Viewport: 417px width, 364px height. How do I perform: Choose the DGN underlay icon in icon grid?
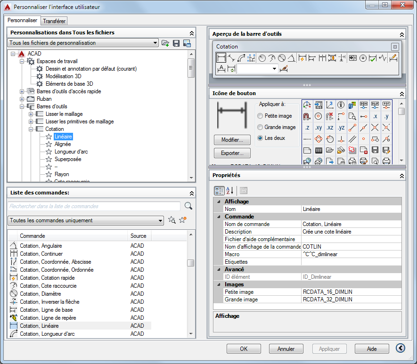(x=364, y=105)
